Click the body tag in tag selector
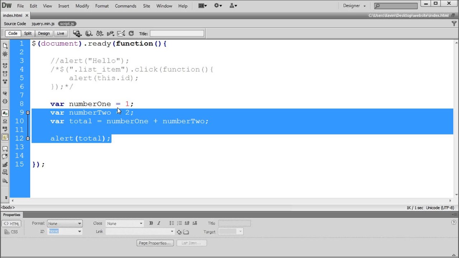 coord(8,207)
